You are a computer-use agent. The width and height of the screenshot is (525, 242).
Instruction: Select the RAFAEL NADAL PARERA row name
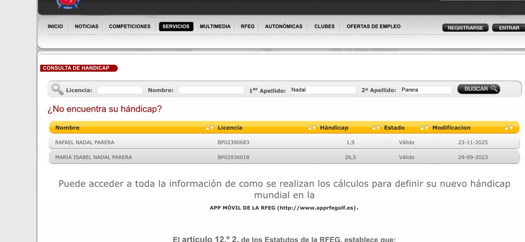point(84,142)
